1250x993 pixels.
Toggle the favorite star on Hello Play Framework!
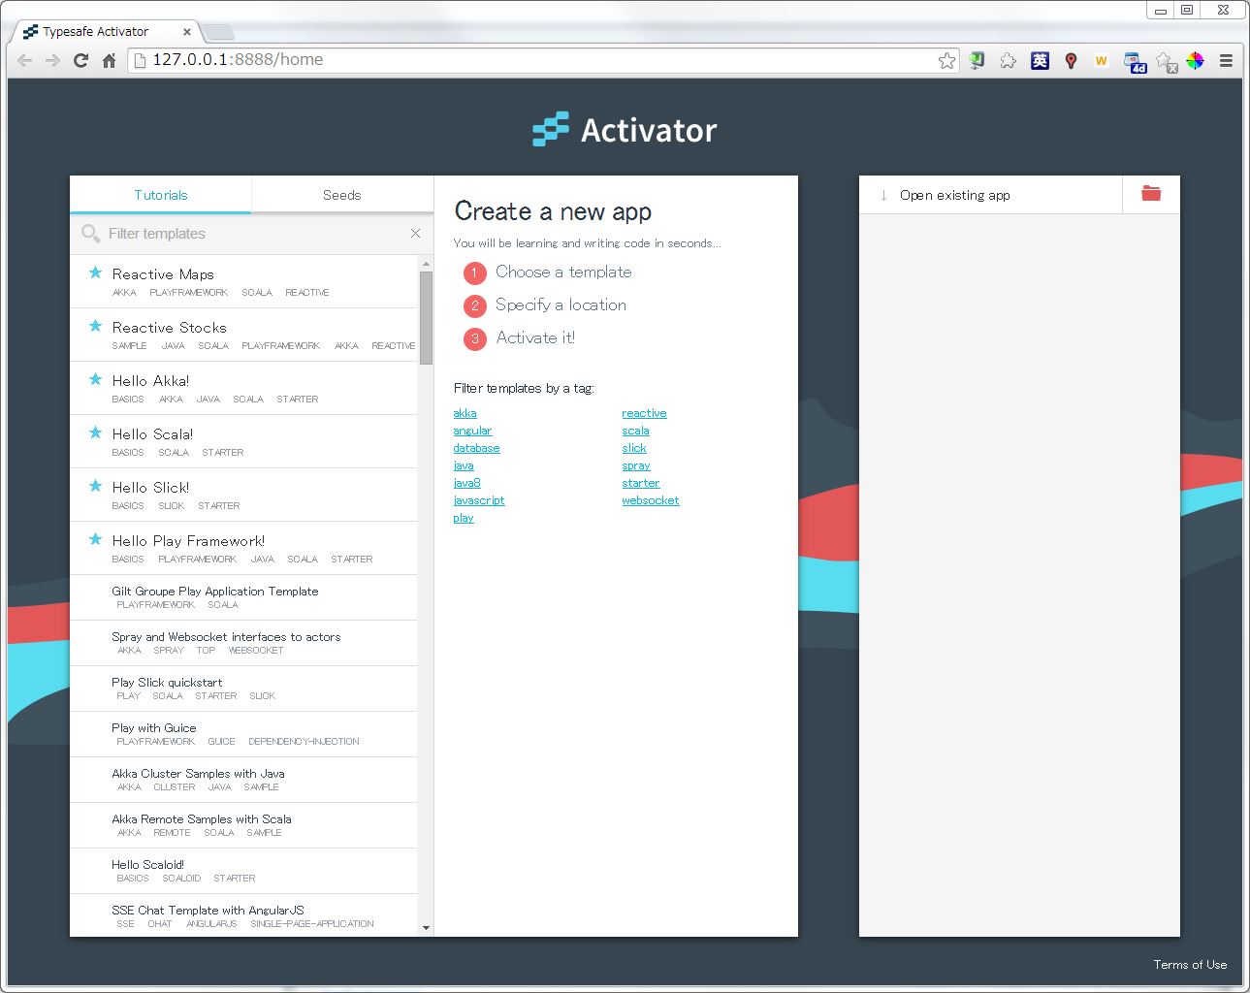tap(95, 539)
